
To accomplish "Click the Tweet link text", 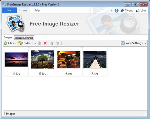I will 129,10.
